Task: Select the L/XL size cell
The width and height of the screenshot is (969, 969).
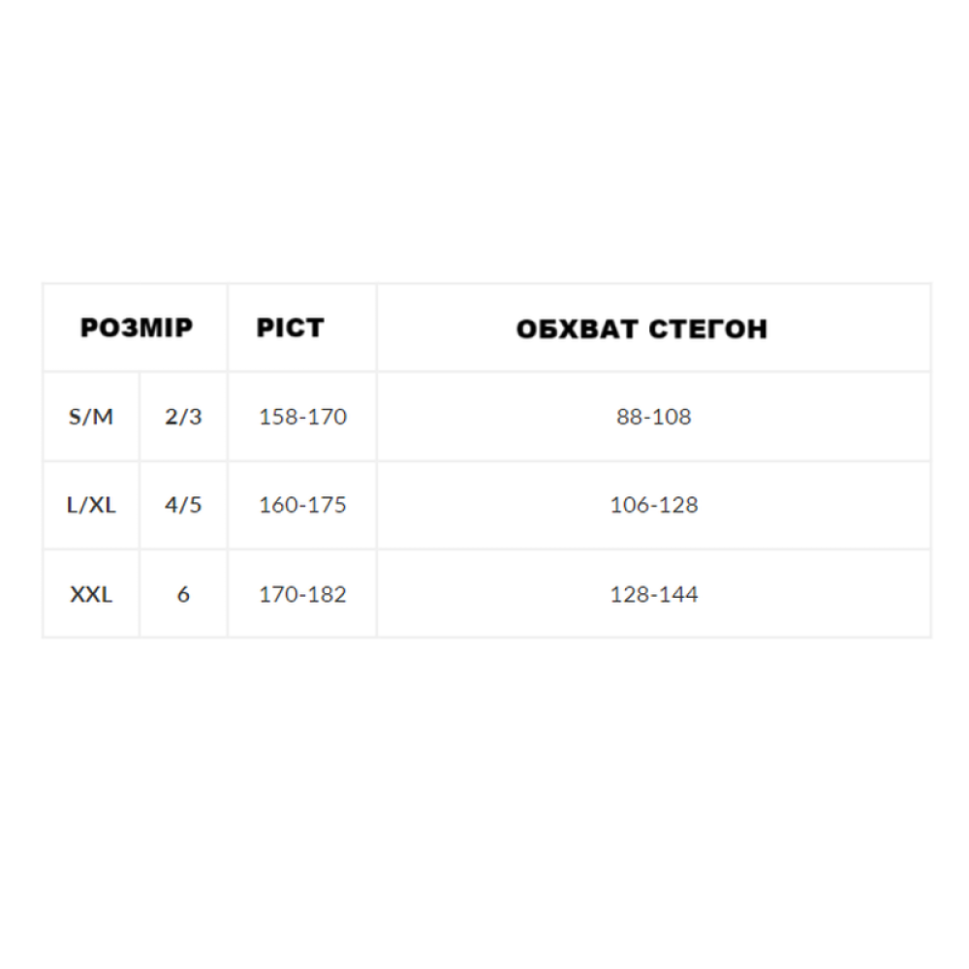Action: (91, 505)
